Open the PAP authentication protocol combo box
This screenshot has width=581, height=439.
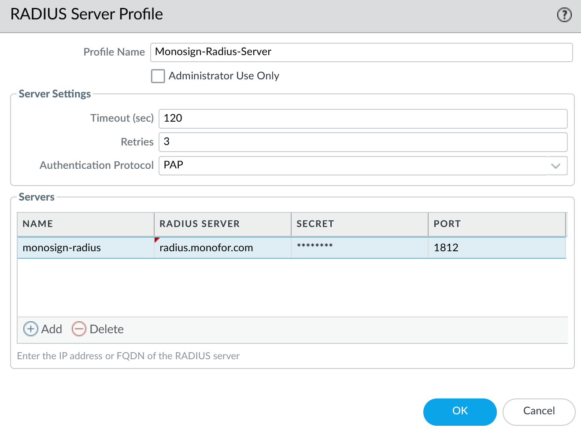pyautogui.click(x=352, y=166)
